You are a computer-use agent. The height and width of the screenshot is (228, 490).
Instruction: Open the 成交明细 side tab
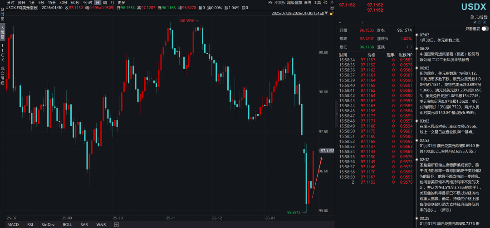[x=2, y=74]
